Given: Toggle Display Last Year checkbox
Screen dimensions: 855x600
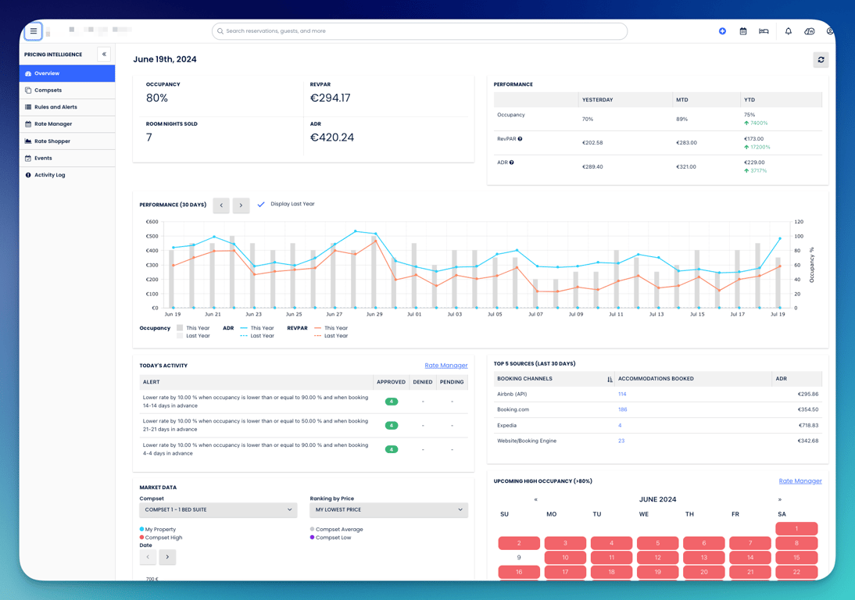Looking at the screenshot, I should pyautogui.click(x=261, y=205).
